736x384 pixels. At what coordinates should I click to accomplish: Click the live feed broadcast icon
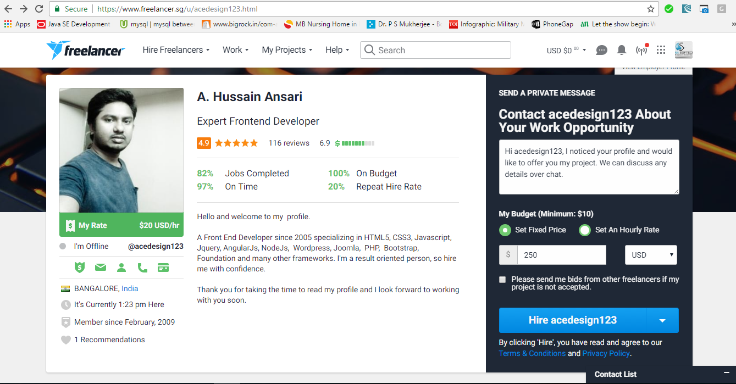coord(641,50)
